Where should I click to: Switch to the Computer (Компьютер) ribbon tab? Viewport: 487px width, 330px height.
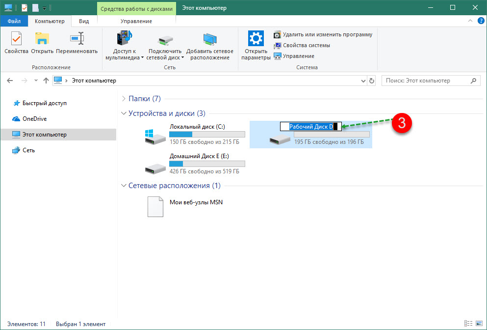point(50,21)
